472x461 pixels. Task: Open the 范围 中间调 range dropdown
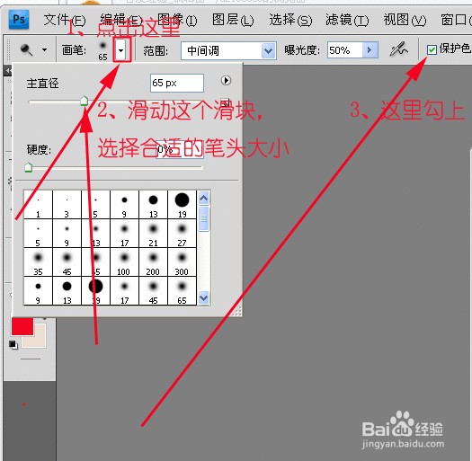click(x=228, y=50)
